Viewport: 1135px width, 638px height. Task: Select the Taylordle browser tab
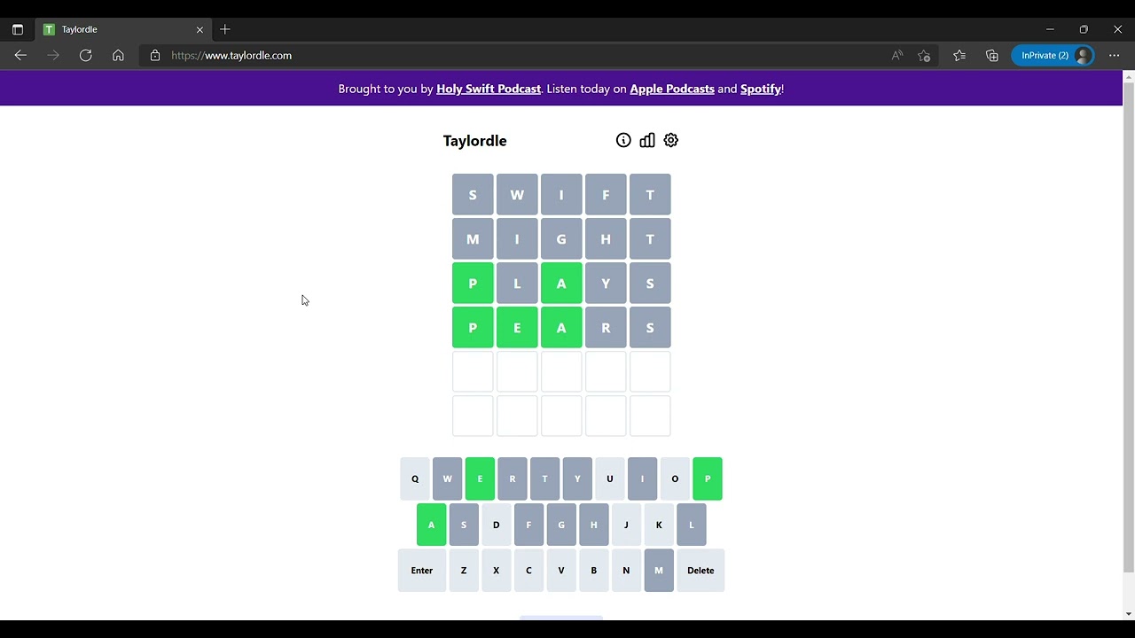(123, 29)
